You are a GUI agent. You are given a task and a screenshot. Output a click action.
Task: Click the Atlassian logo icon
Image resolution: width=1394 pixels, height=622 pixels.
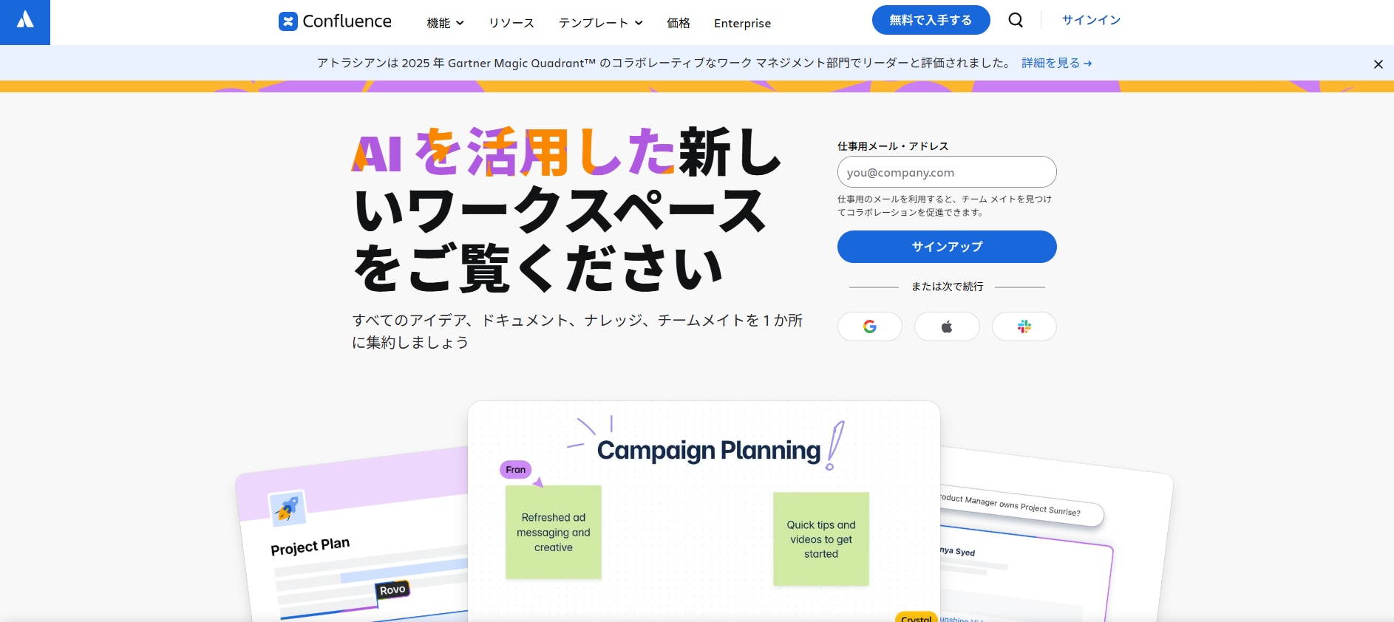tap(25, 21)
